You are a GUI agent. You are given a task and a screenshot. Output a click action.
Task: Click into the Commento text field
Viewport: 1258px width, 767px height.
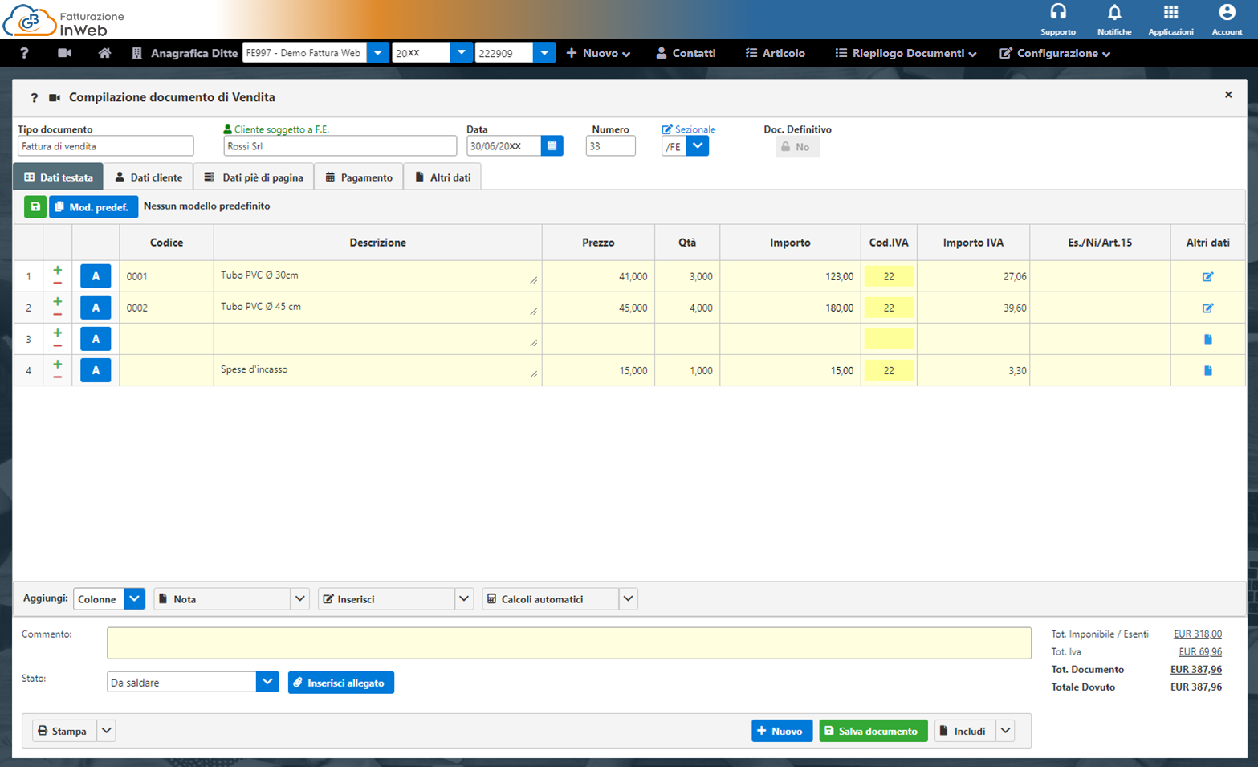[x=568, y=643]
